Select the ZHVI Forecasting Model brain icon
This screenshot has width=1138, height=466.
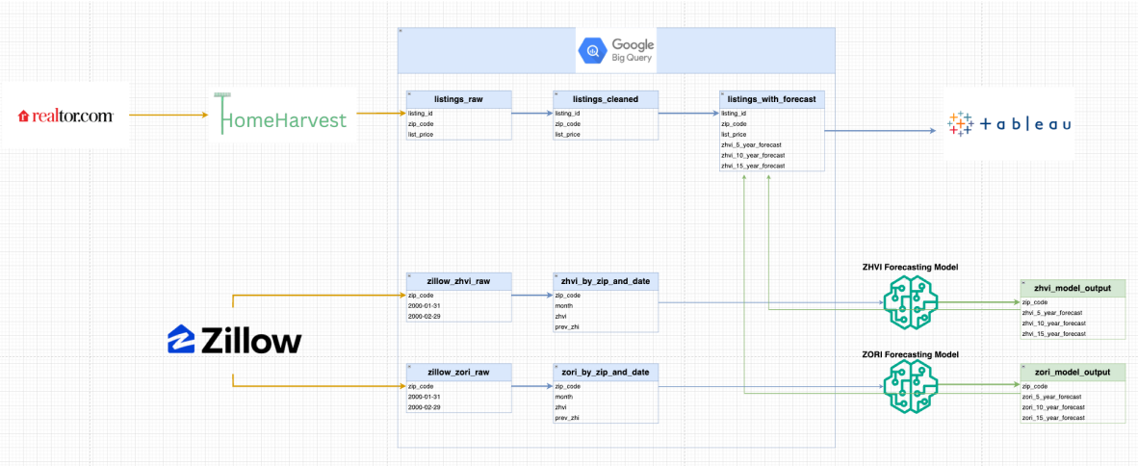click(x=912, y=302)
